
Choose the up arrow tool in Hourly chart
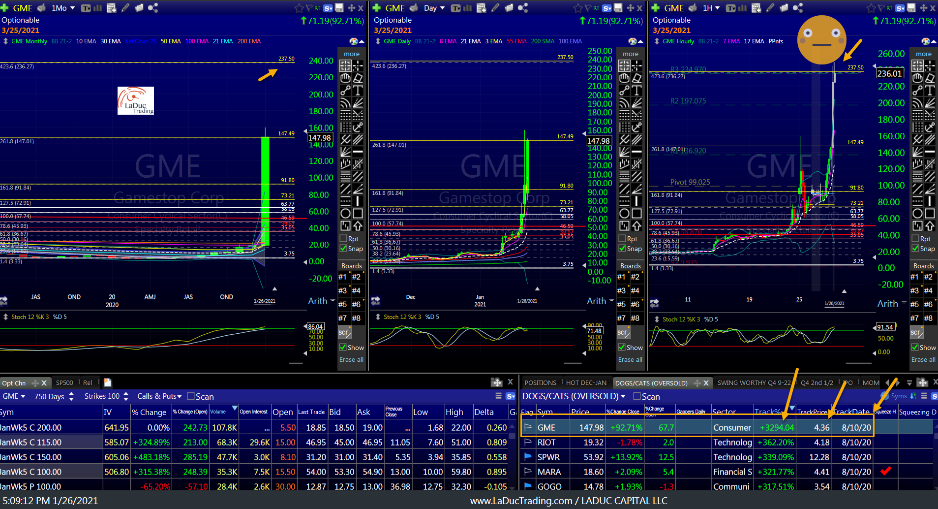[930, 225]
